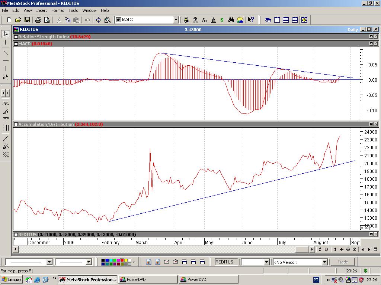Maximize the Accumulation/Distribution pane
The width and height of the screenshot is (381, 285).
371,124
